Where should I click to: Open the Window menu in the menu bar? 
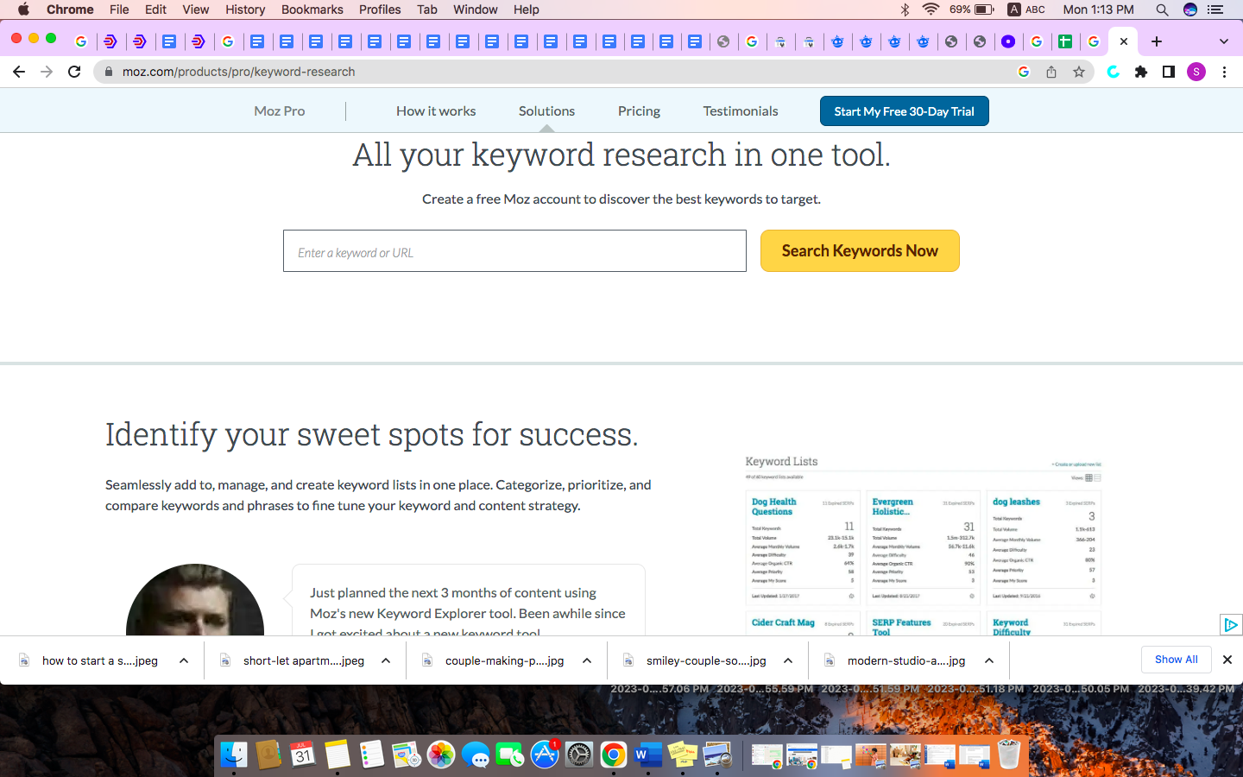click(x=476, y=9)
